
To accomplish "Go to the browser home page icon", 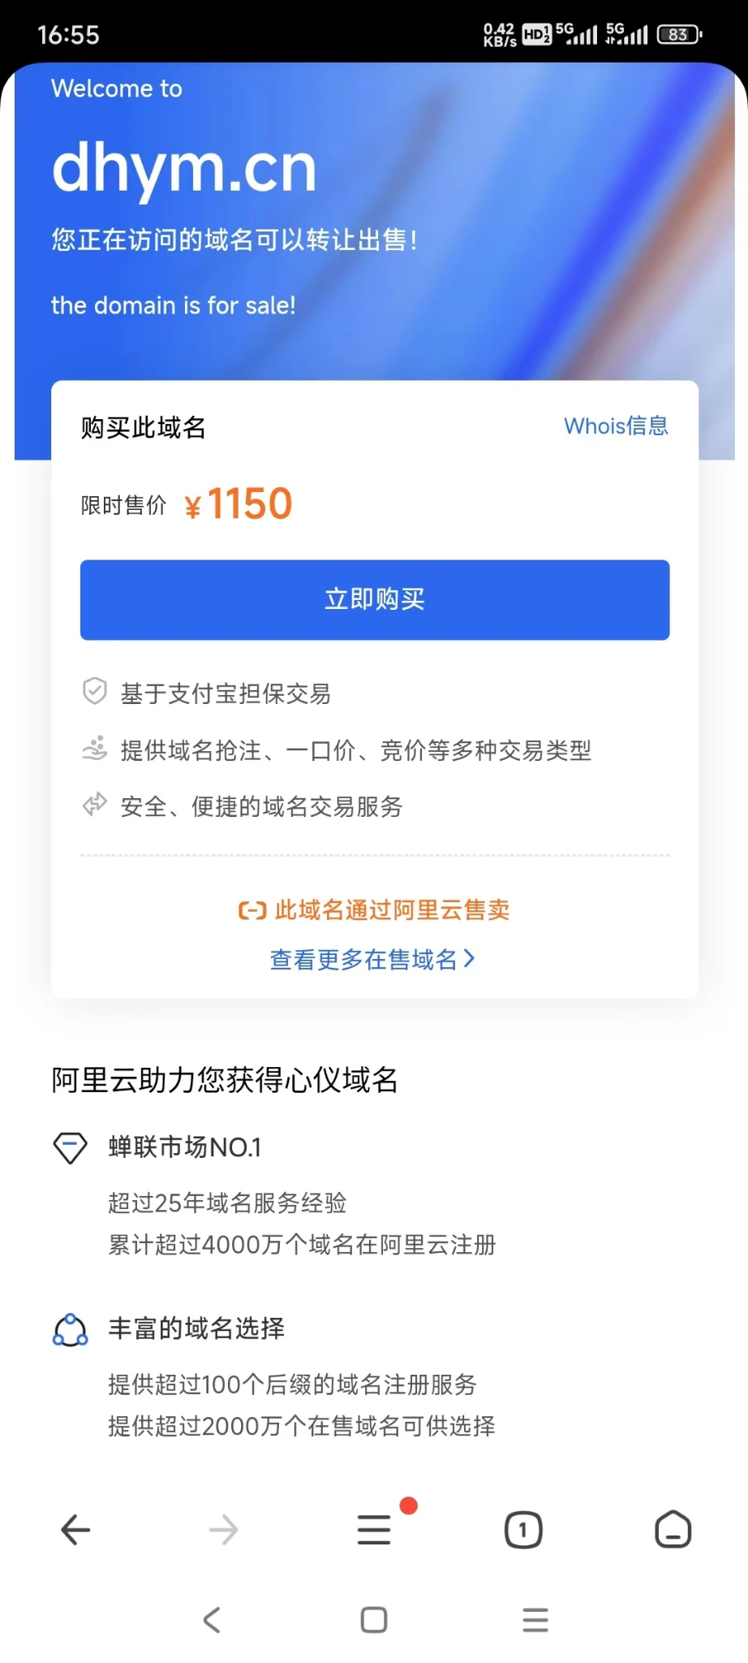I will click(673, 1530).
